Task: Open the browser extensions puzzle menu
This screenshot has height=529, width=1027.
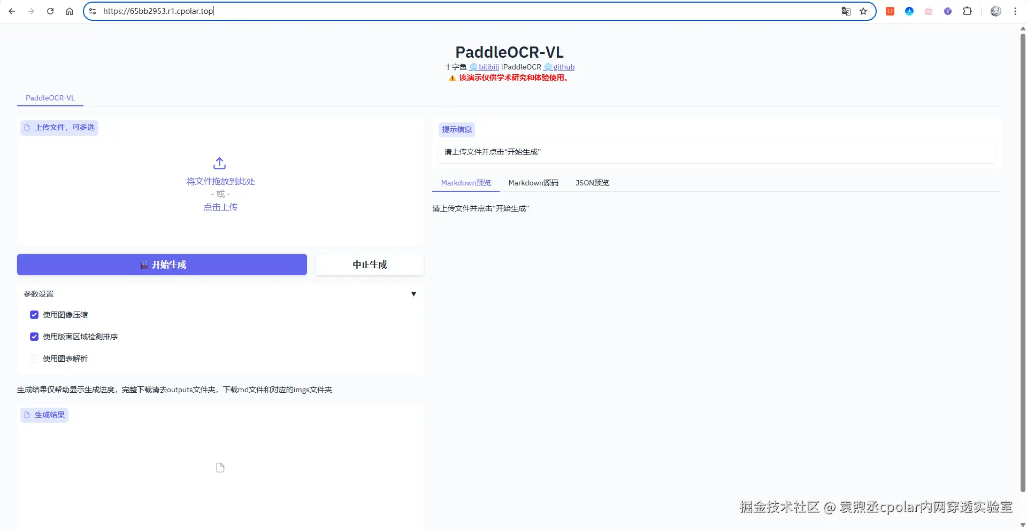Action: [x=967, y=11]
